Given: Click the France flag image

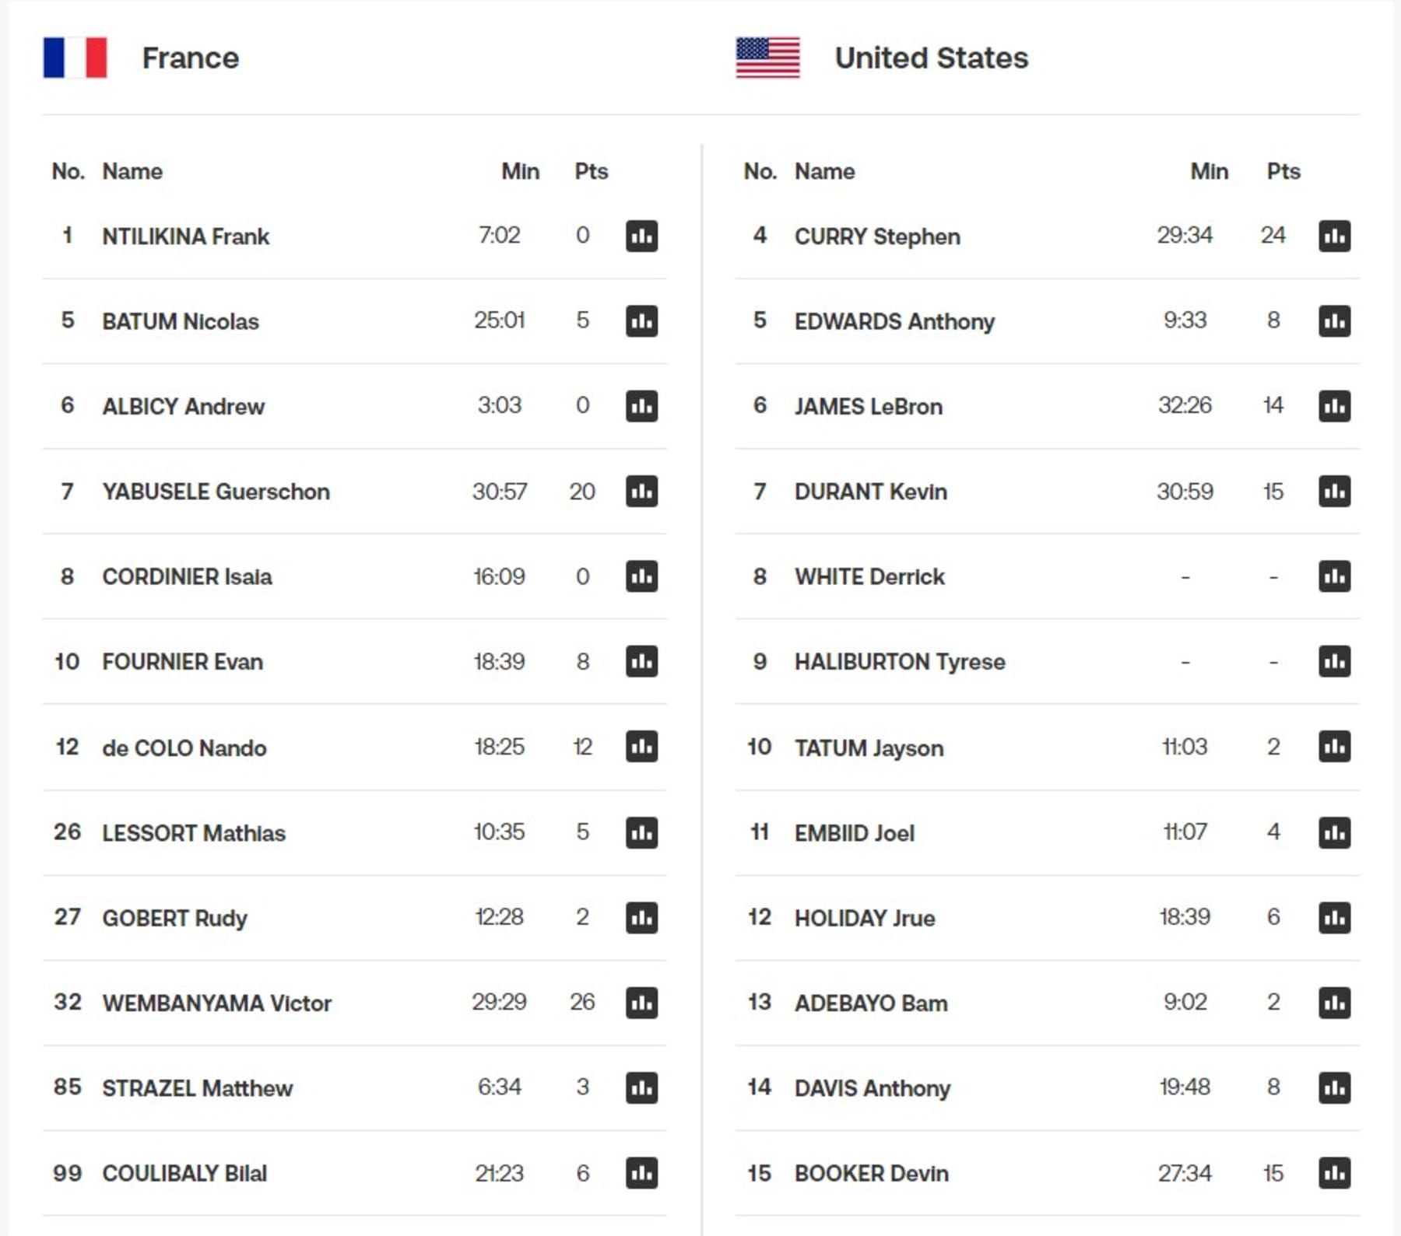Looking at the screenshot, I should click(75, 58).
